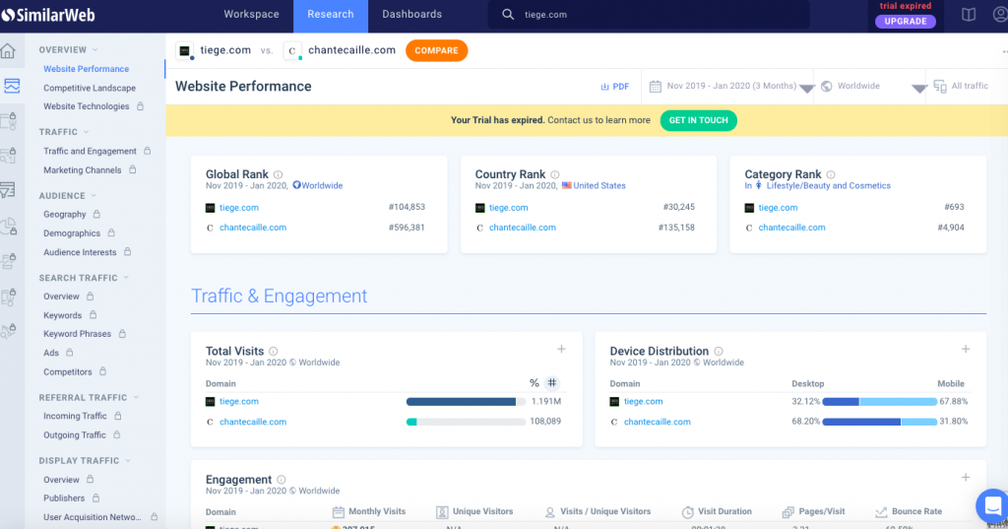
Task: Collapse the DISPLAY TRAFFIC section
Action: click(128, 461)
